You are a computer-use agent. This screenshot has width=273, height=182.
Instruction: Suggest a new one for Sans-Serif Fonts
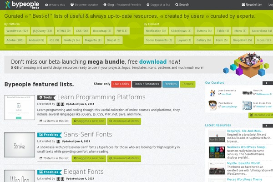click(89, 158)
